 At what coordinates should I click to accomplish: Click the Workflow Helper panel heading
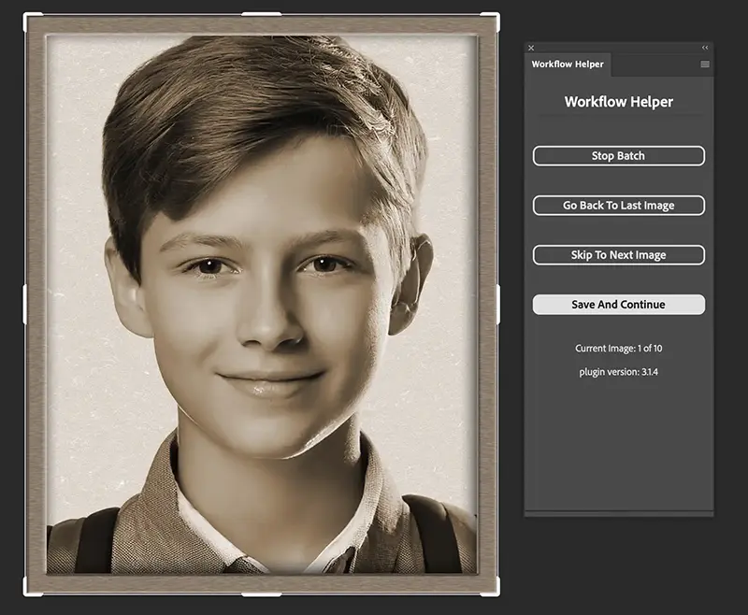pos(618,102)
